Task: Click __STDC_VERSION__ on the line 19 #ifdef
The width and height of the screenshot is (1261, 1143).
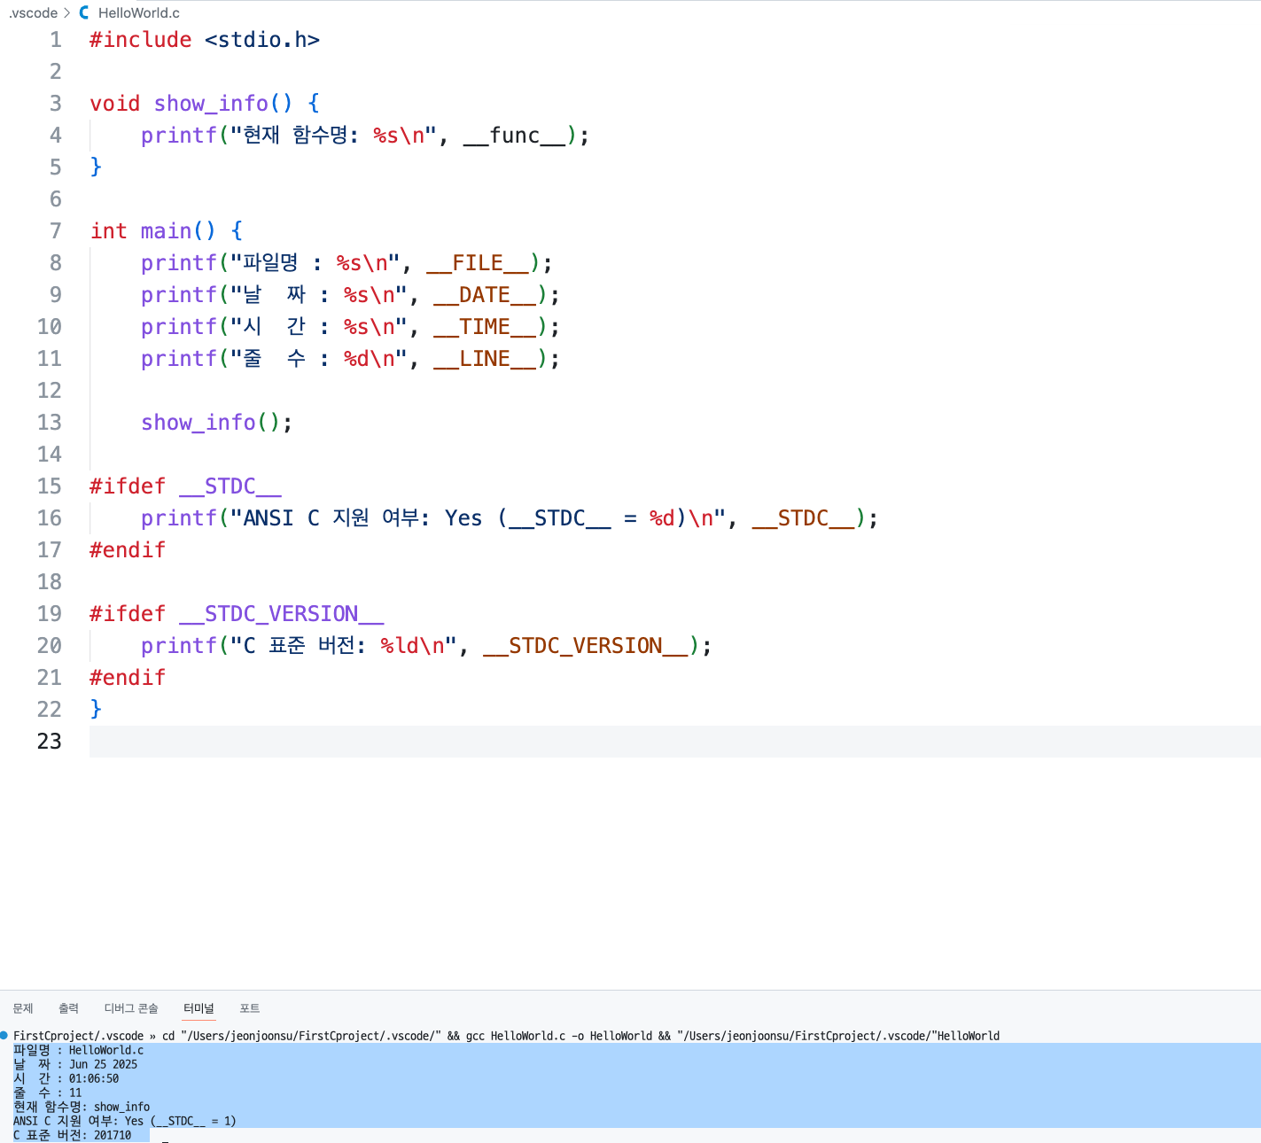Action: (x=282, y=614)
